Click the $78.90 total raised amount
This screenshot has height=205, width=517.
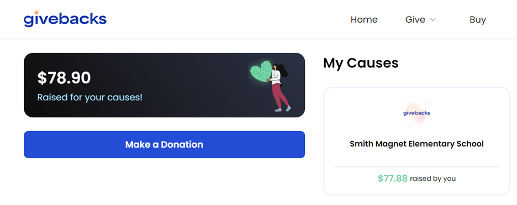(64, 78)
